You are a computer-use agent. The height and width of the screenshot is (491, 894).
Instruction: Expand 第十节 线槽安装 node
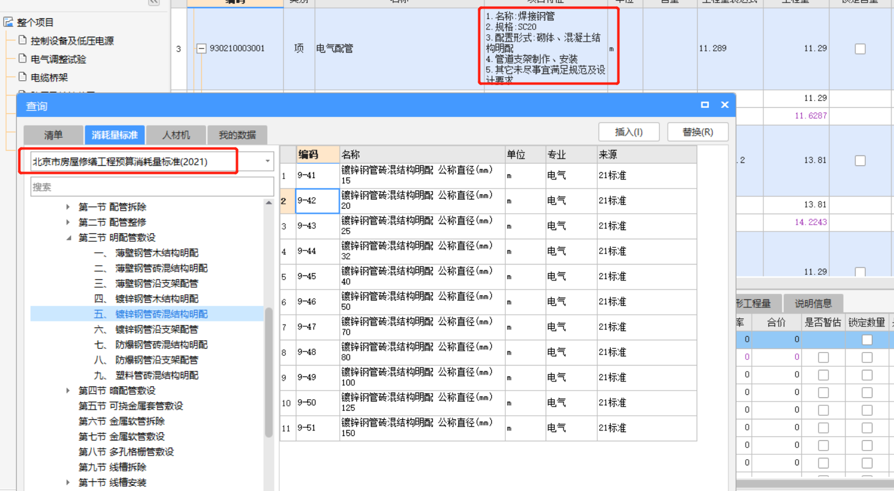(x=68, y=482)
